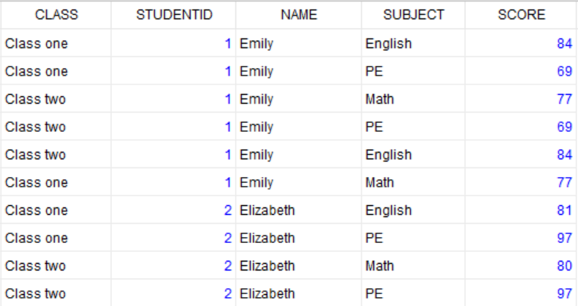578x306 pixels.
Task: Select the NAME column header
Action: pyautogui.click(x=298, y=15)
